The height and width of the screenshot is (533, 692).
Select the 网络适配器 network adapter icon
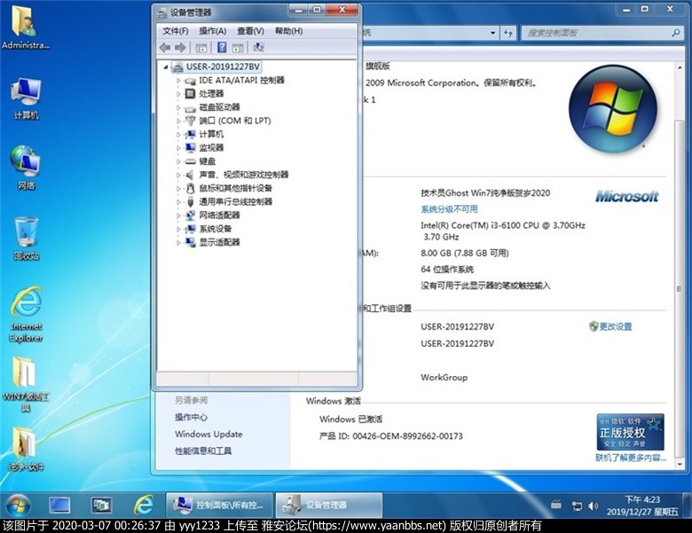190,216
